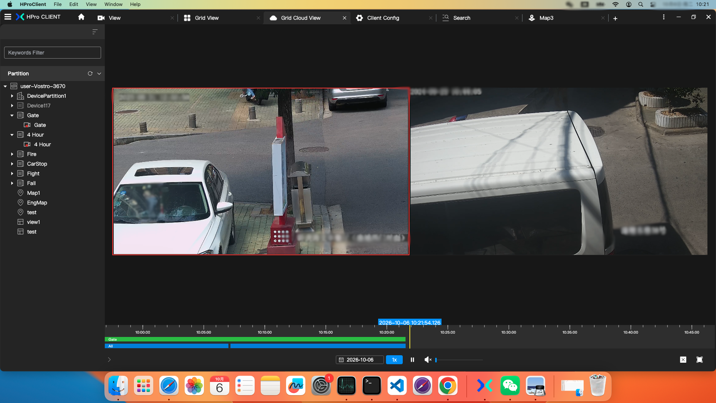Expand the Fall partition node
Viewport: 716px width, 403px height.
tap(12, 183)
